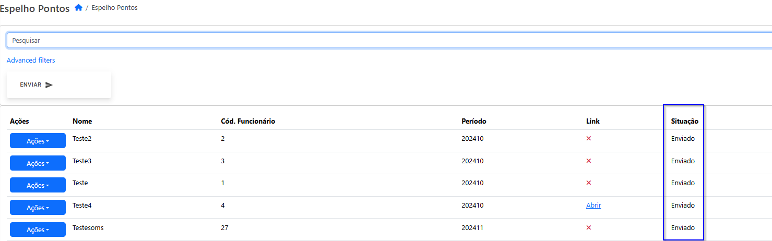Screen dimensions: 772x241
Task: Click the Período column header
Action: [473, 122]
